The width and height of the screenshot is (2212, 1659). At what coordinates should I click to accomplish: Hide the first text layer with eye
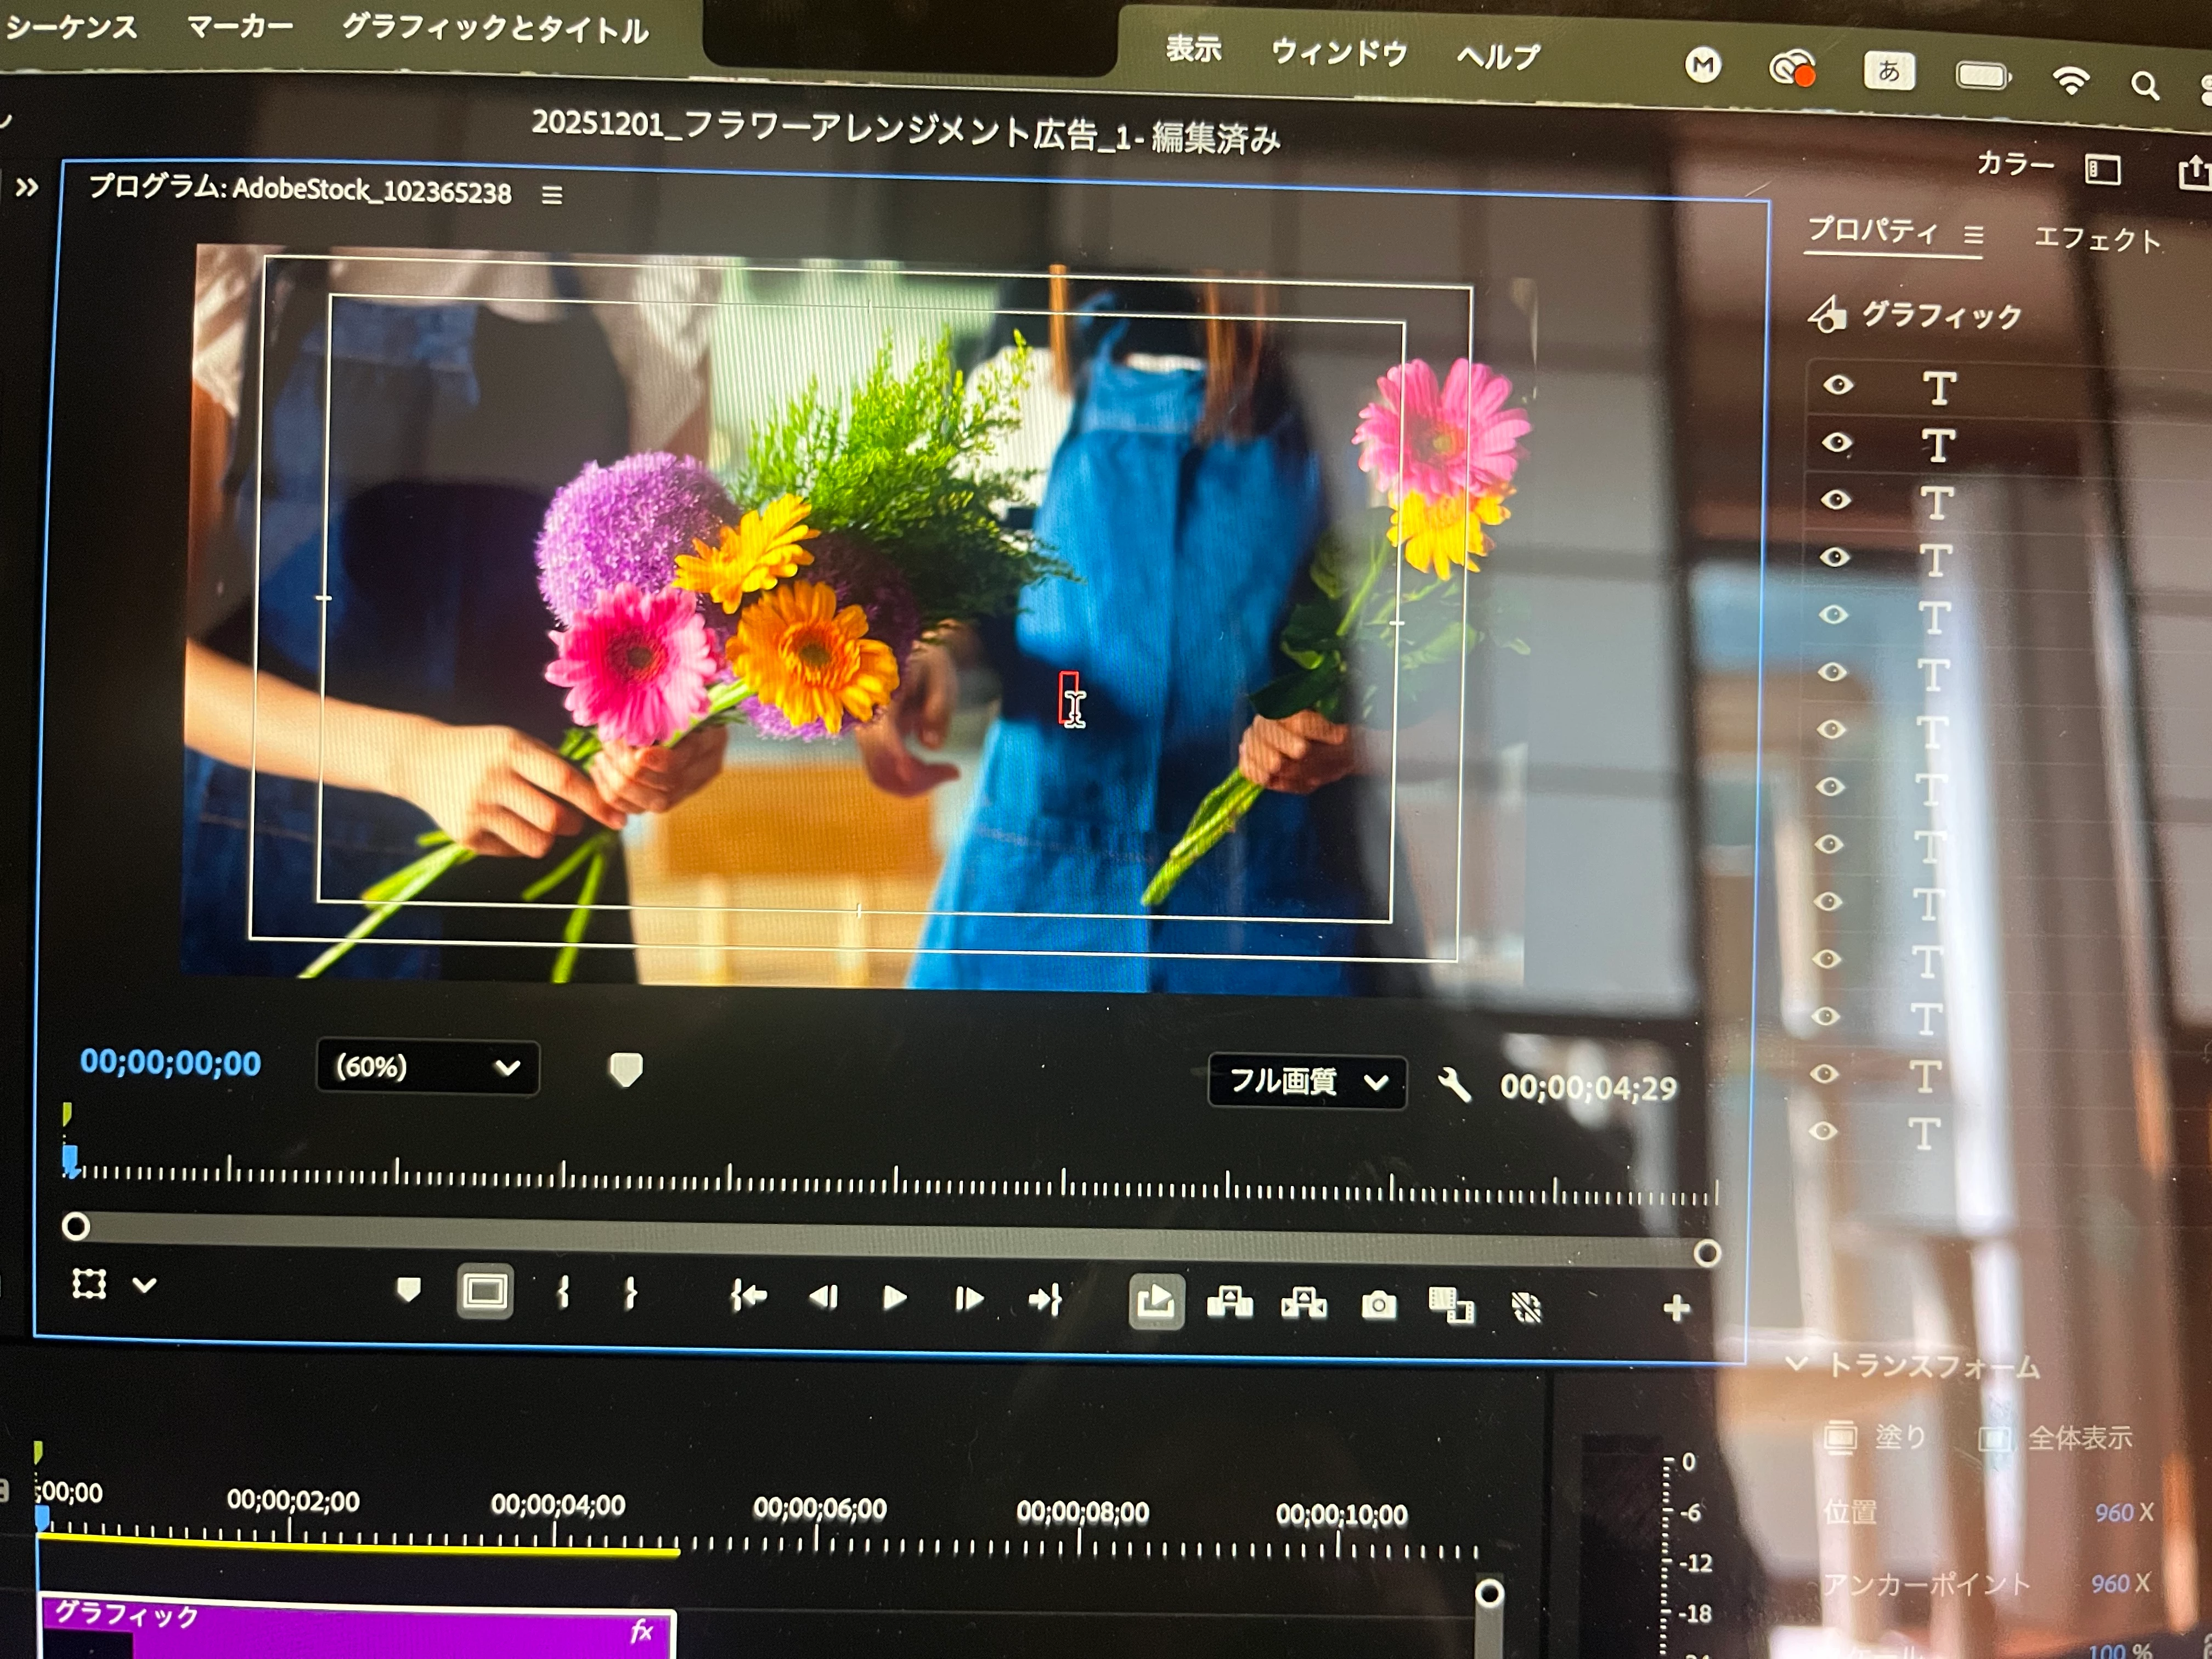click(1838, 385)
